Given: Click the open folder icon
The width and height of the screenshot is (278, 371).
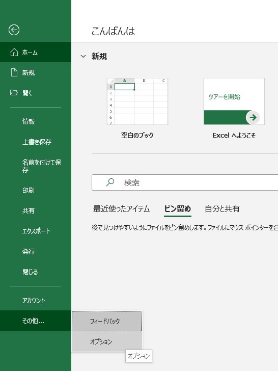Looking at the screenshot, I should (x=14, y=93).
